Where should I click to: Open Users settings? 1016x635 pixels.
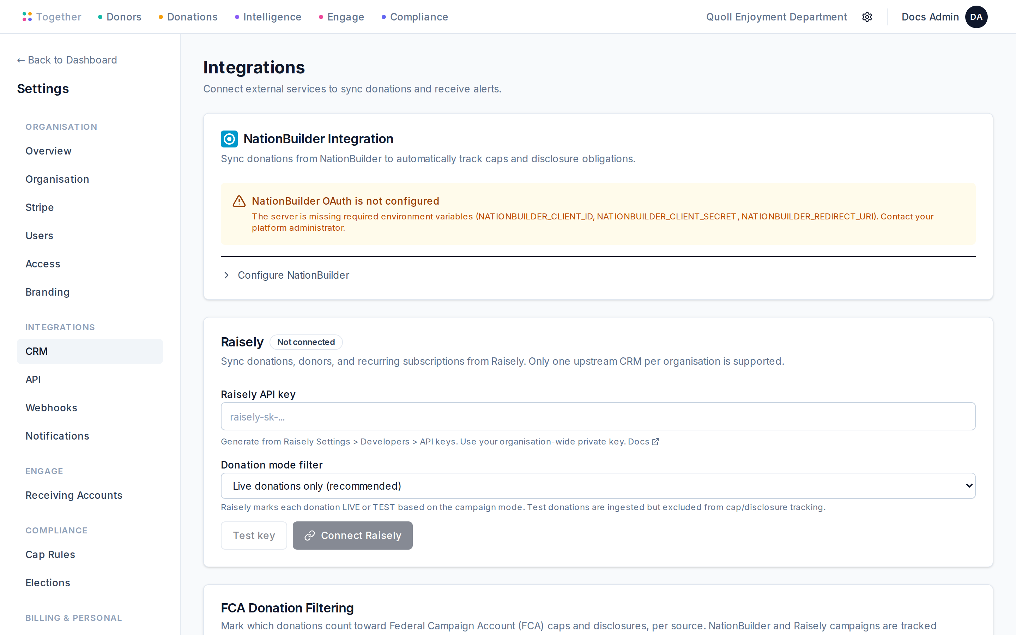pos(90,236)
